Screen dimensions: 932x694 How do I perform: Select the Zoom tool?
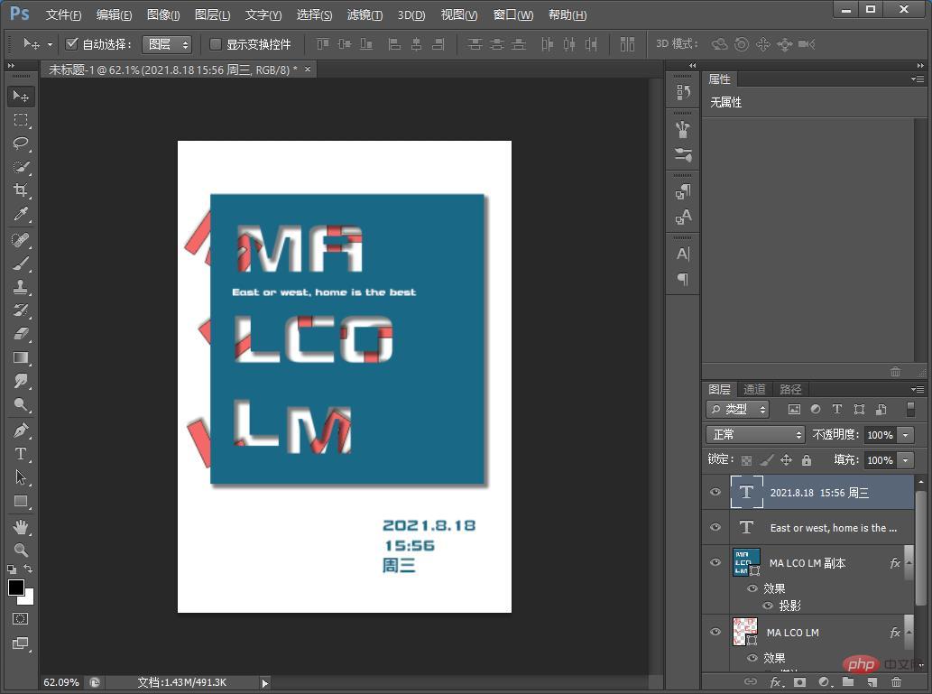click(x=21, y=551)
